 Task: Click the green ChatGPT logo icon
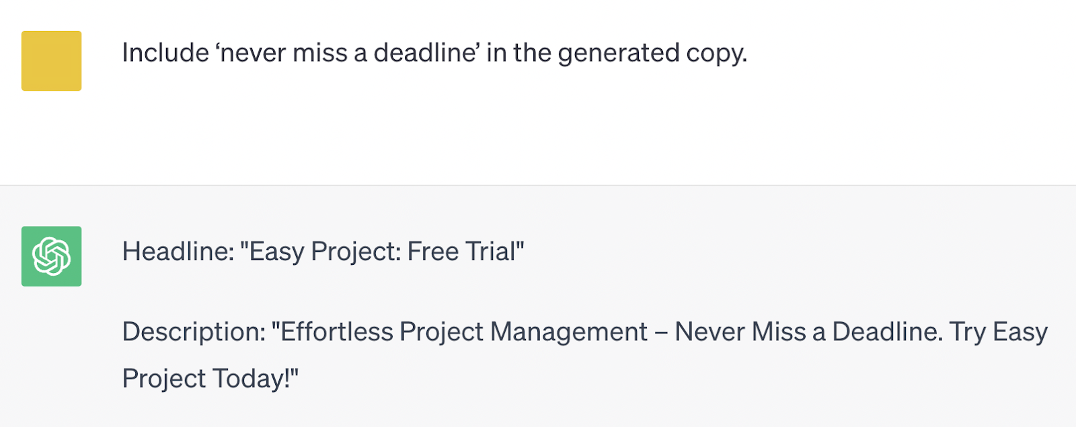(51, 256)
